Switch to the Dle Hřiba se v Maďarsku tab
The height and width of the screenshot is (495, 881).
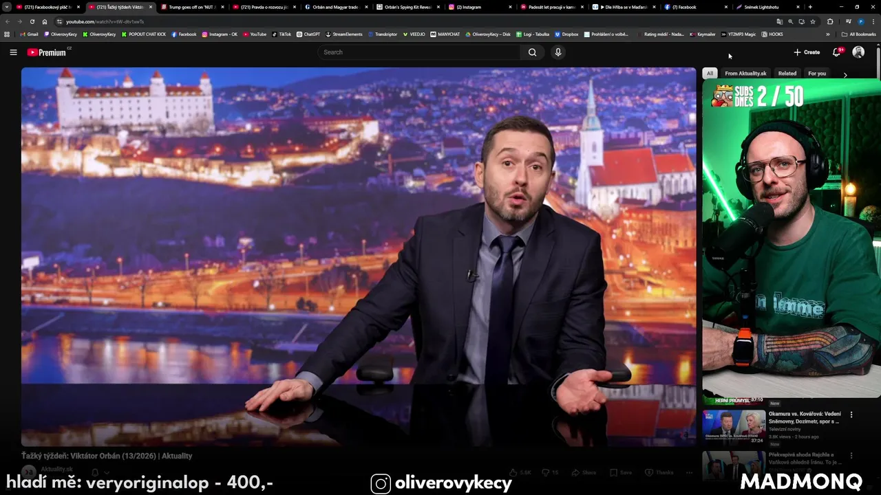coord(624,7)
